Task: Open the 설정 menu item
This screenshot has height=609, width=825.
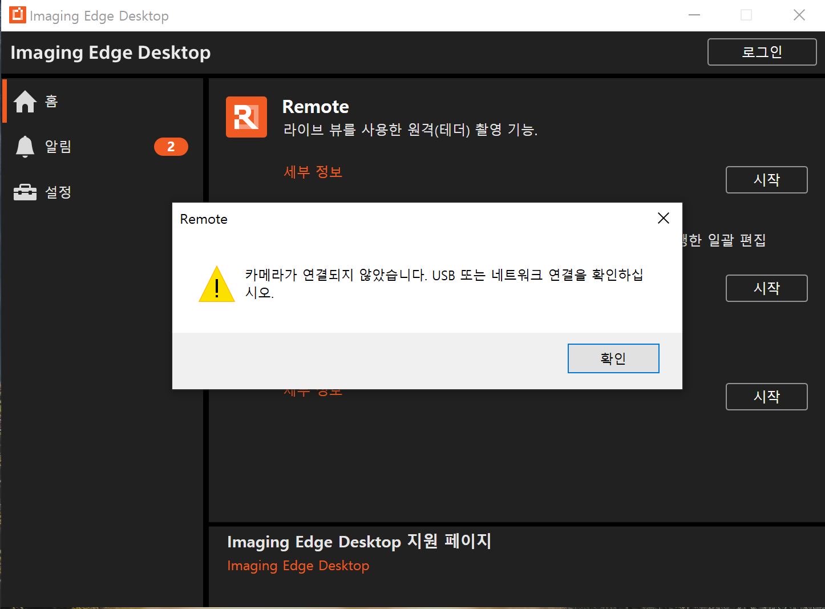Action: coord(103,192)
